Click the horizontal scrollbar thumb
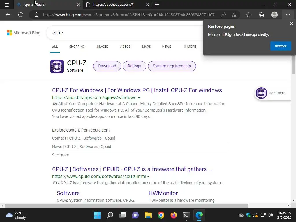The width and height of the screenshot is (296, 222). [127, 206]
